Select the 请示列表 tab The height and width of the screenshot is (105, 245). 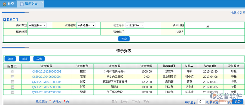click(x=30, y=4)
